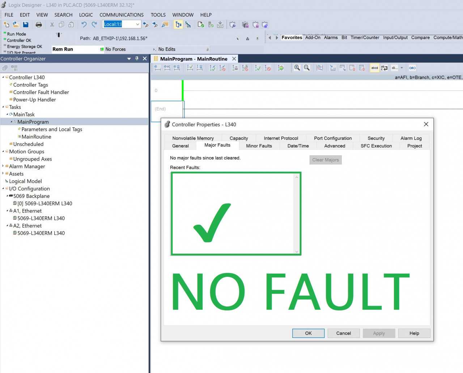This screenshot has height=373, width=463.
Task: Expand the Assets tree node
Action: pos(3,174)
